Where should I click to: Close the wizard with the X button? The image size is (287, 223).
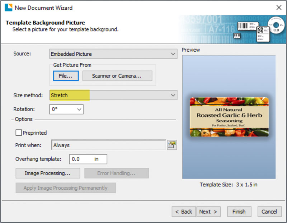279,8
